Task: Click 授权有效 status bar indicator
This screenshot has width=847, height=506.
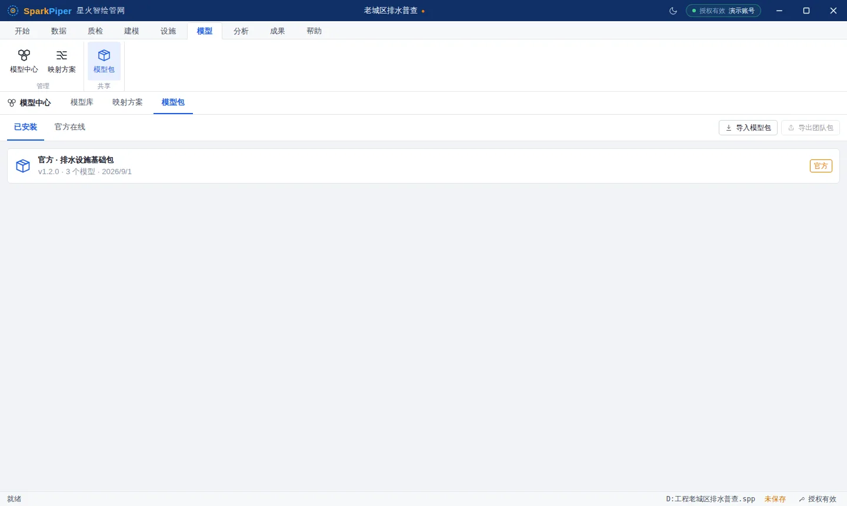Action: (818, 499)
